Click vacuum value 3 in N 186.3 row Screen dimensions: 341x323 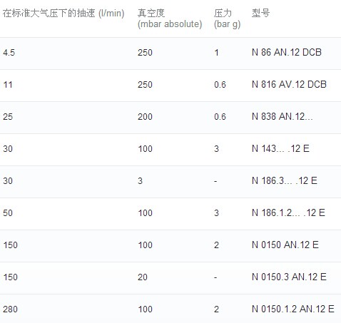(140, 181)
